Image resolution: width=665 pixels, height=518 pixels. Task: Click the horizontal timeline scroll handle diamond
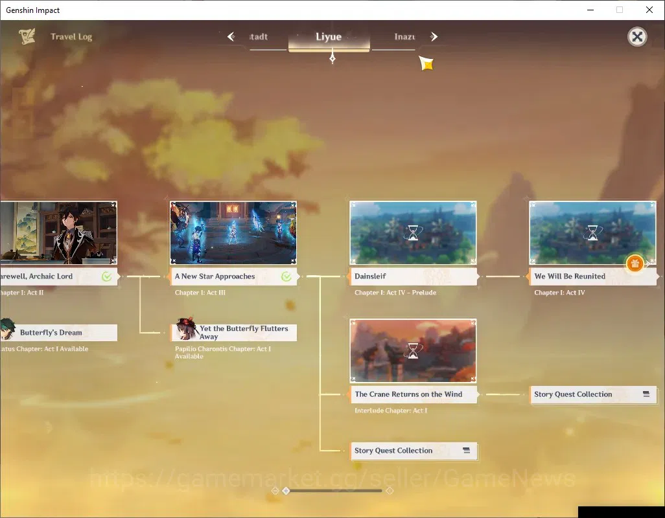click(286, 490)
